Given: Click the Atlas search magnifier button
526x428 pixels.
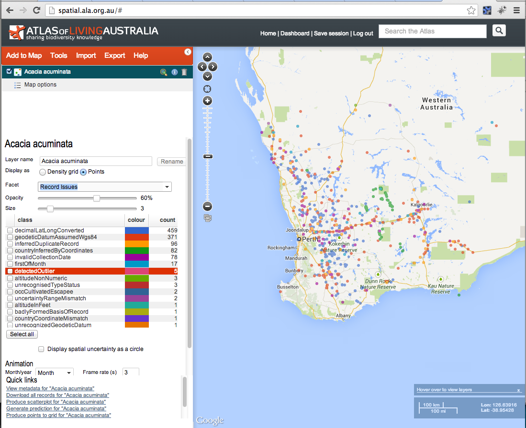Looking at the screenshot, I should click(499, 31).
